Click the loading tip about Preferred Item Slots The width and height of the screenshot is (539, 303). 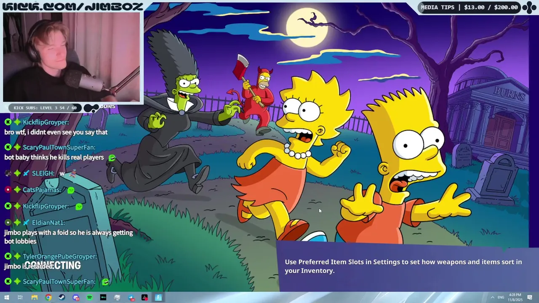[403, 266]
